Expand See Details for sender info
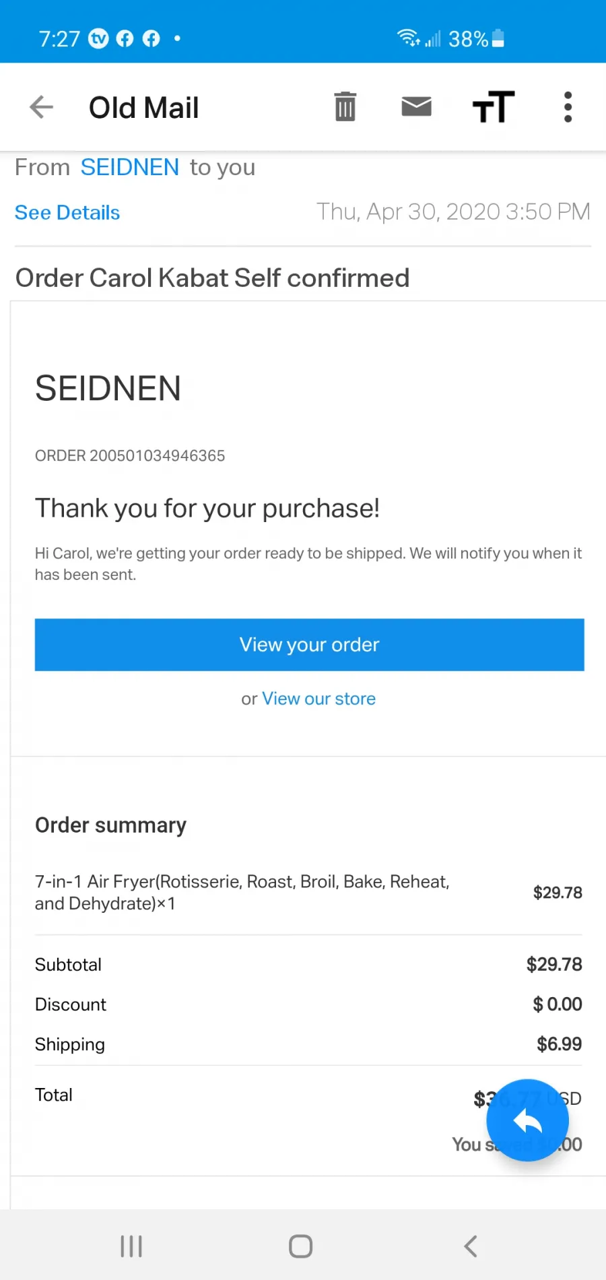The image size is (606, 1280). [67, 213]
